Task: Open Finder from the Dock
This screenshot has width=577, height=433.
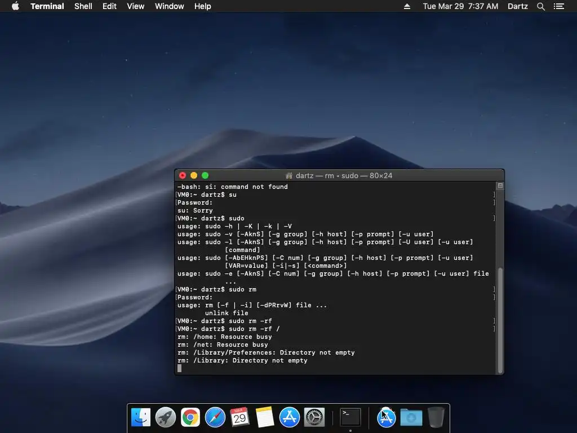Action: pos(141,417)
